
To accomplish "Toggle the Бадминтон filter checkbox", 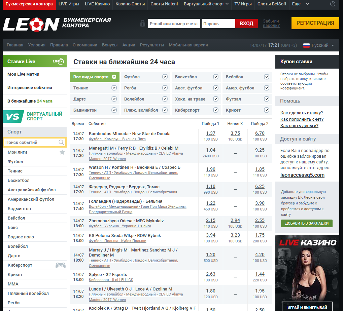I will (114, 110).
